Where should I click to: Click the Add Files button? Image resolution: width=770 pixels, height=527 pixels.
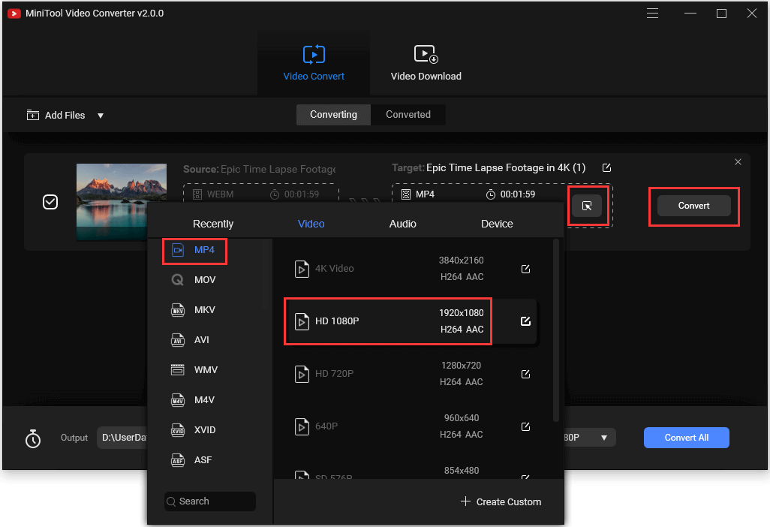[x=56, y=116]
